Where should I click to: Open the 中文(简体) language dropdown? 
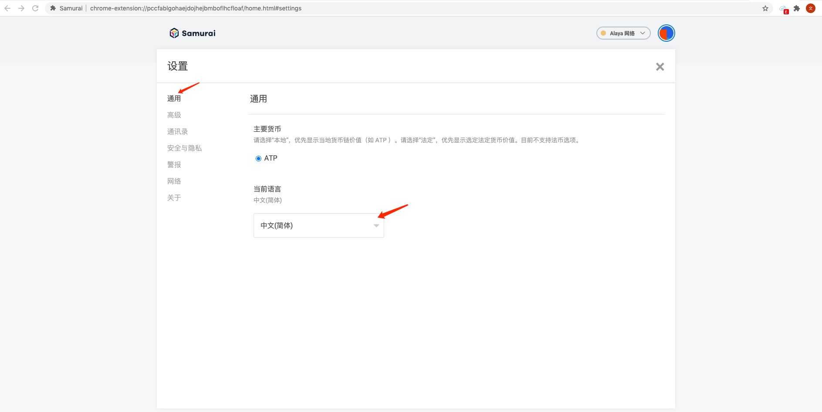[318, 225]
